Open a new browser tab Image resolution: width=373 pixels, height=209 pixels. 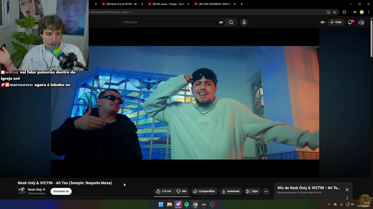click(242, 4)
